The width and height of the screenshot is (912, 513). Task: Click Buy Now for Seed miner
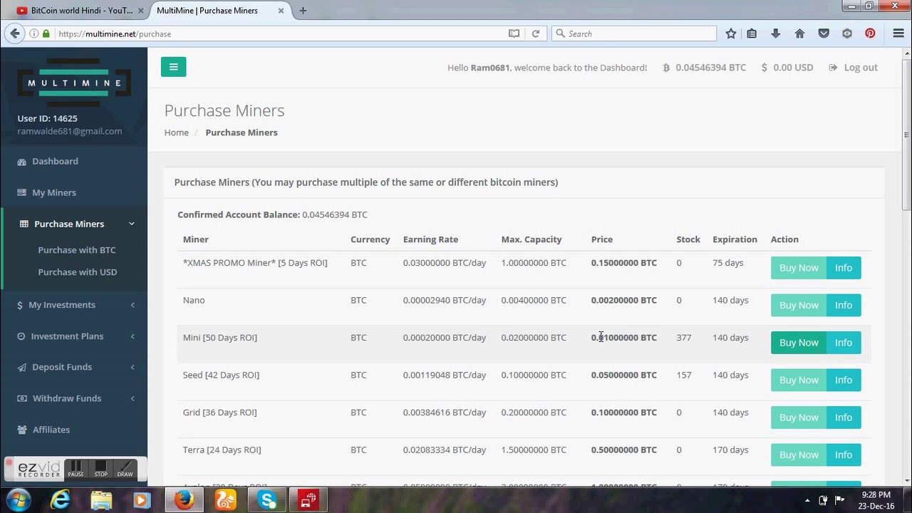click(799, 380)
